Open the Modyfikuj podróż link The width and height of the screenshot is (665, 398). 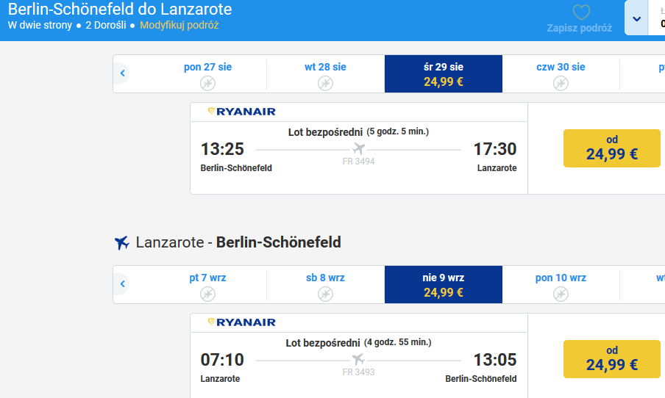179,26
